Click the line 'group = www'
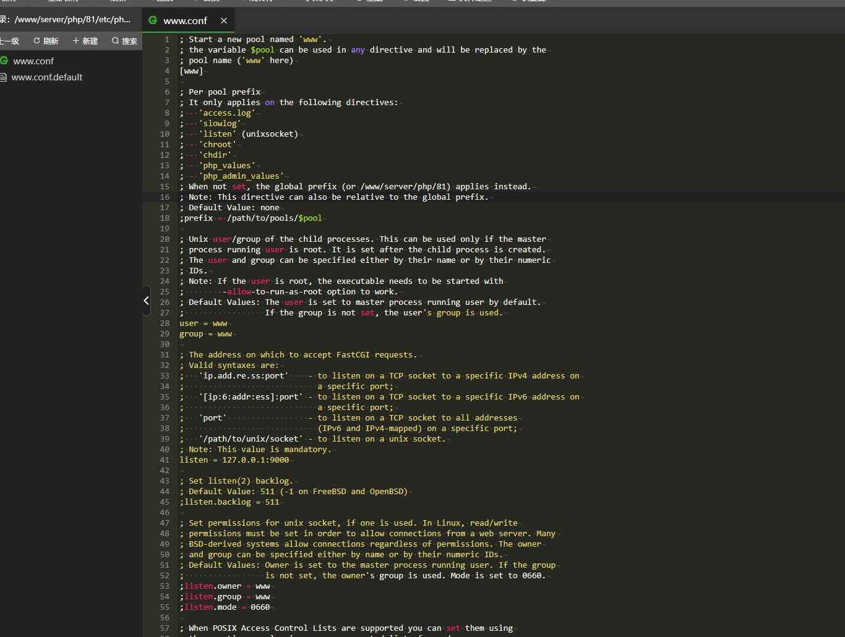 (206, 334)
